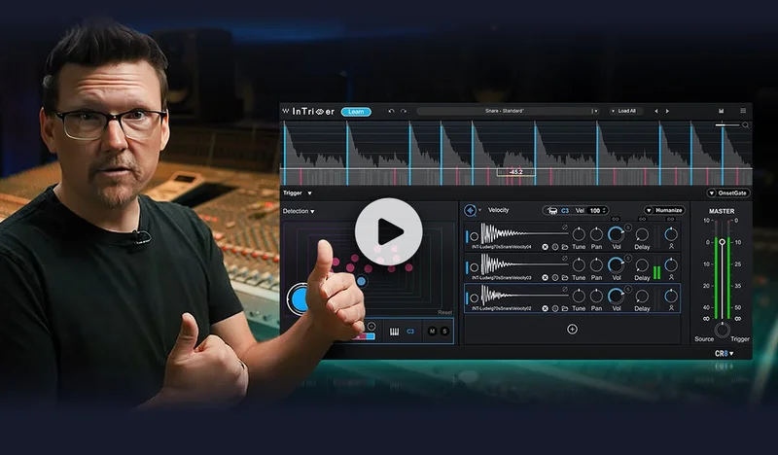
Task: Adjust the Vel 100 stepper
Action: coord(597,211)
